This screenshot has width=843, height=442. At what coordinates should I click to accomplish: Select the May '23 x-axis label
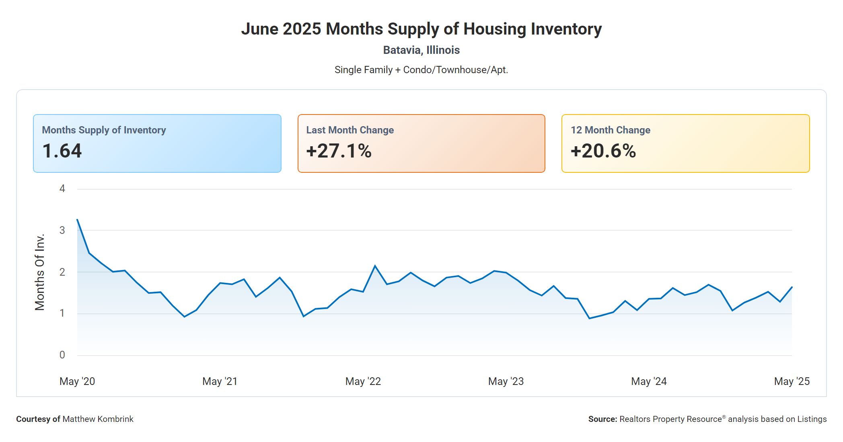[506, 381]
